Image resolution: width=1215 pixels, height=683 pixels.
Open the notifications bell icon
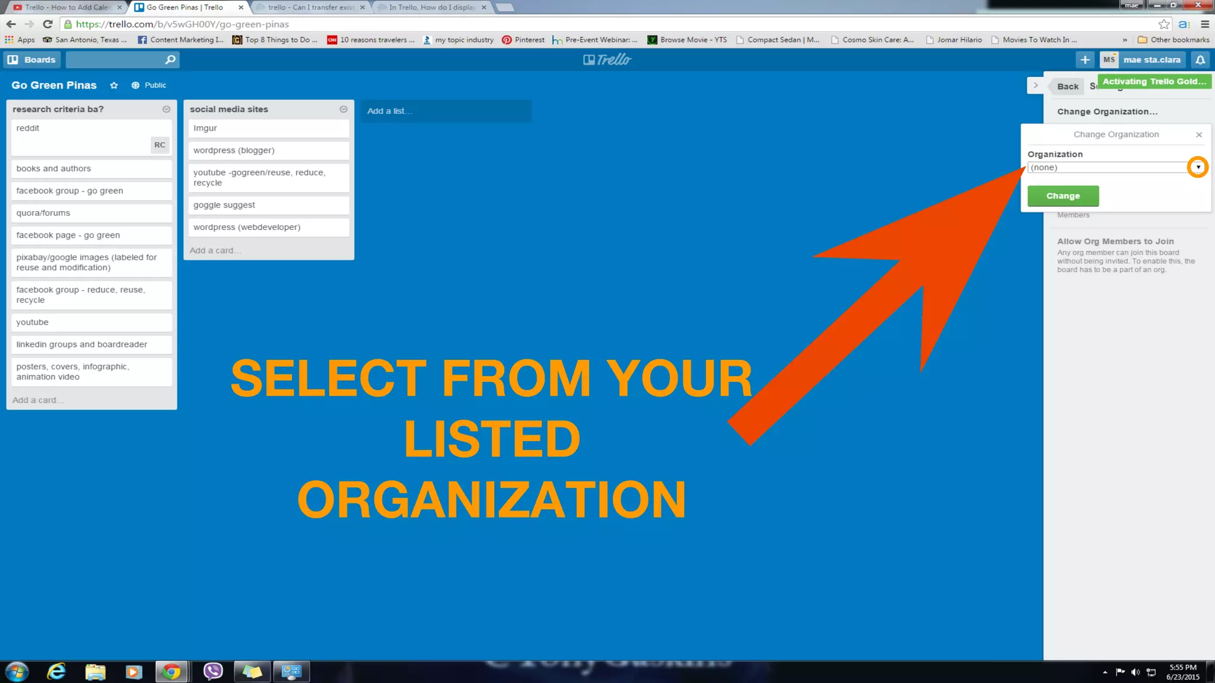point(1200,59)
